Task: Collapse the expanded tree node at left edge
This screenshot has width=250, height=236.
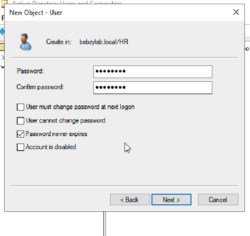Action: [2, 67]
